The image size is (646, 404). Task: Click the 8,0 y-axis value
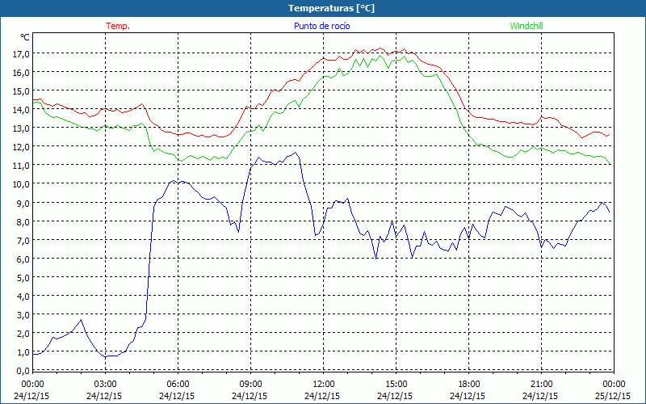coord(23,221)
